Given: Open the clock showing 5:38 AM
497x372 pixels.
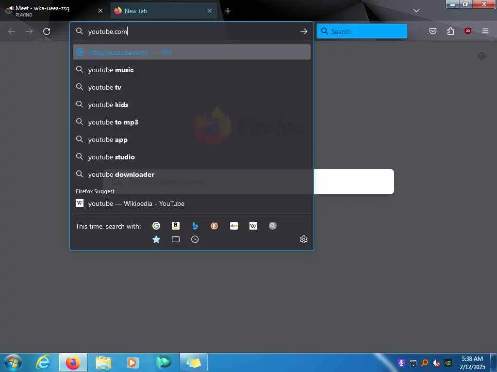Looking at the screenshot, I should click(472, 363).
